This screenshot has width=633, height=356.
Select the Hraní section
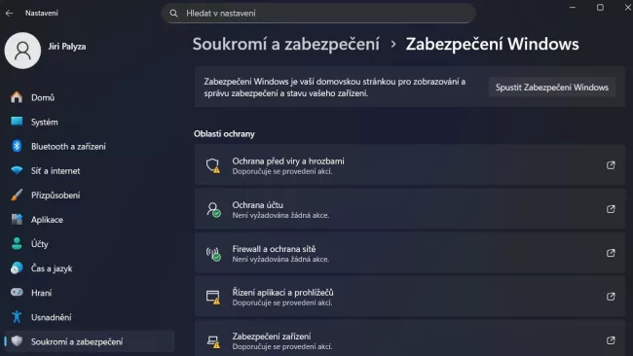point(90,293)
